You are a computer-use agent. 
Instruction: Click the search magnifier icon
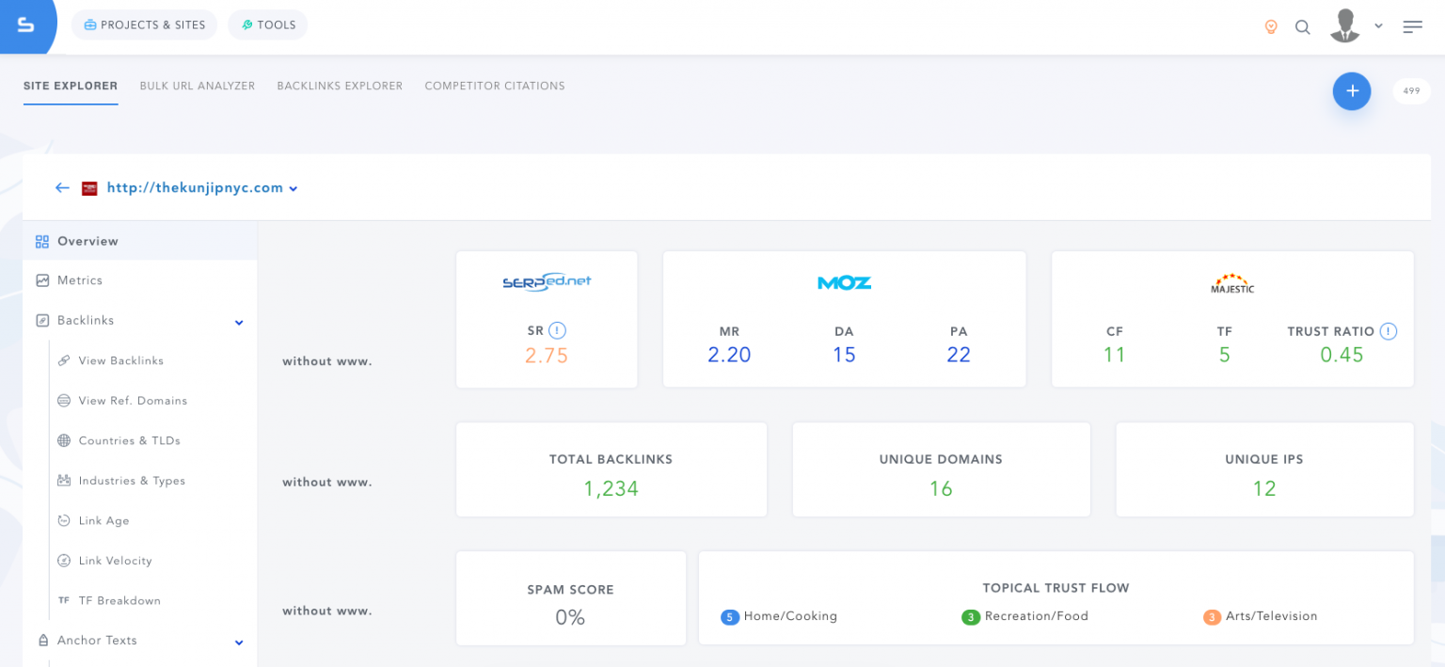coord(1303,27)
